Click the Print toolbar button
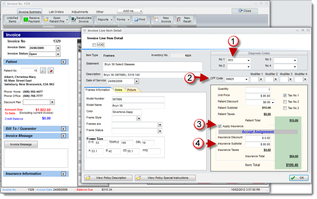 click(x=140, y=20)
